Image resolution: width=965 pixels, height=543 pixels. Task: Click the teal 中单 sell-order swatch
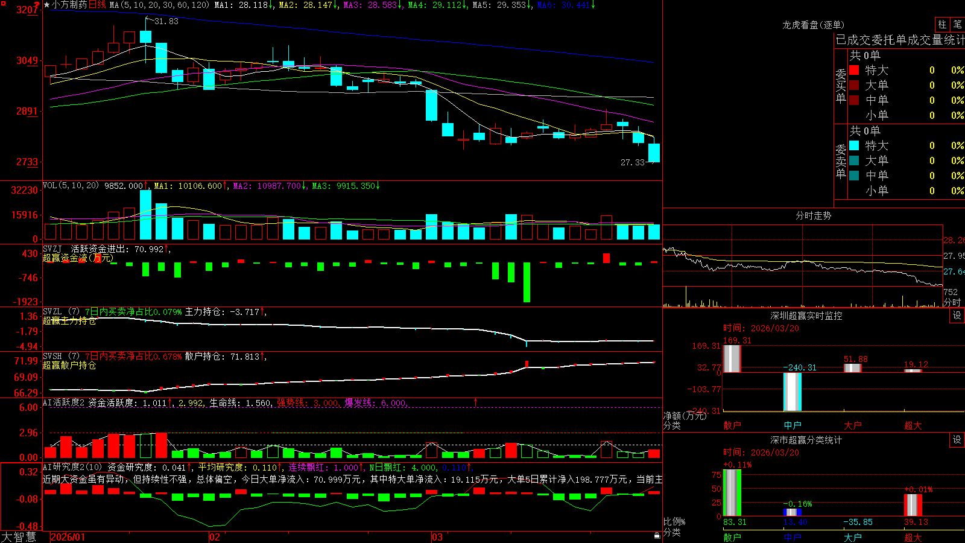click(x=854, y=176)
